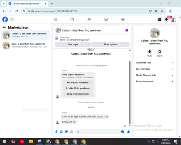Show hidden system tray icons chevron
Screen dimensions: 181x145
pos(149,141)
